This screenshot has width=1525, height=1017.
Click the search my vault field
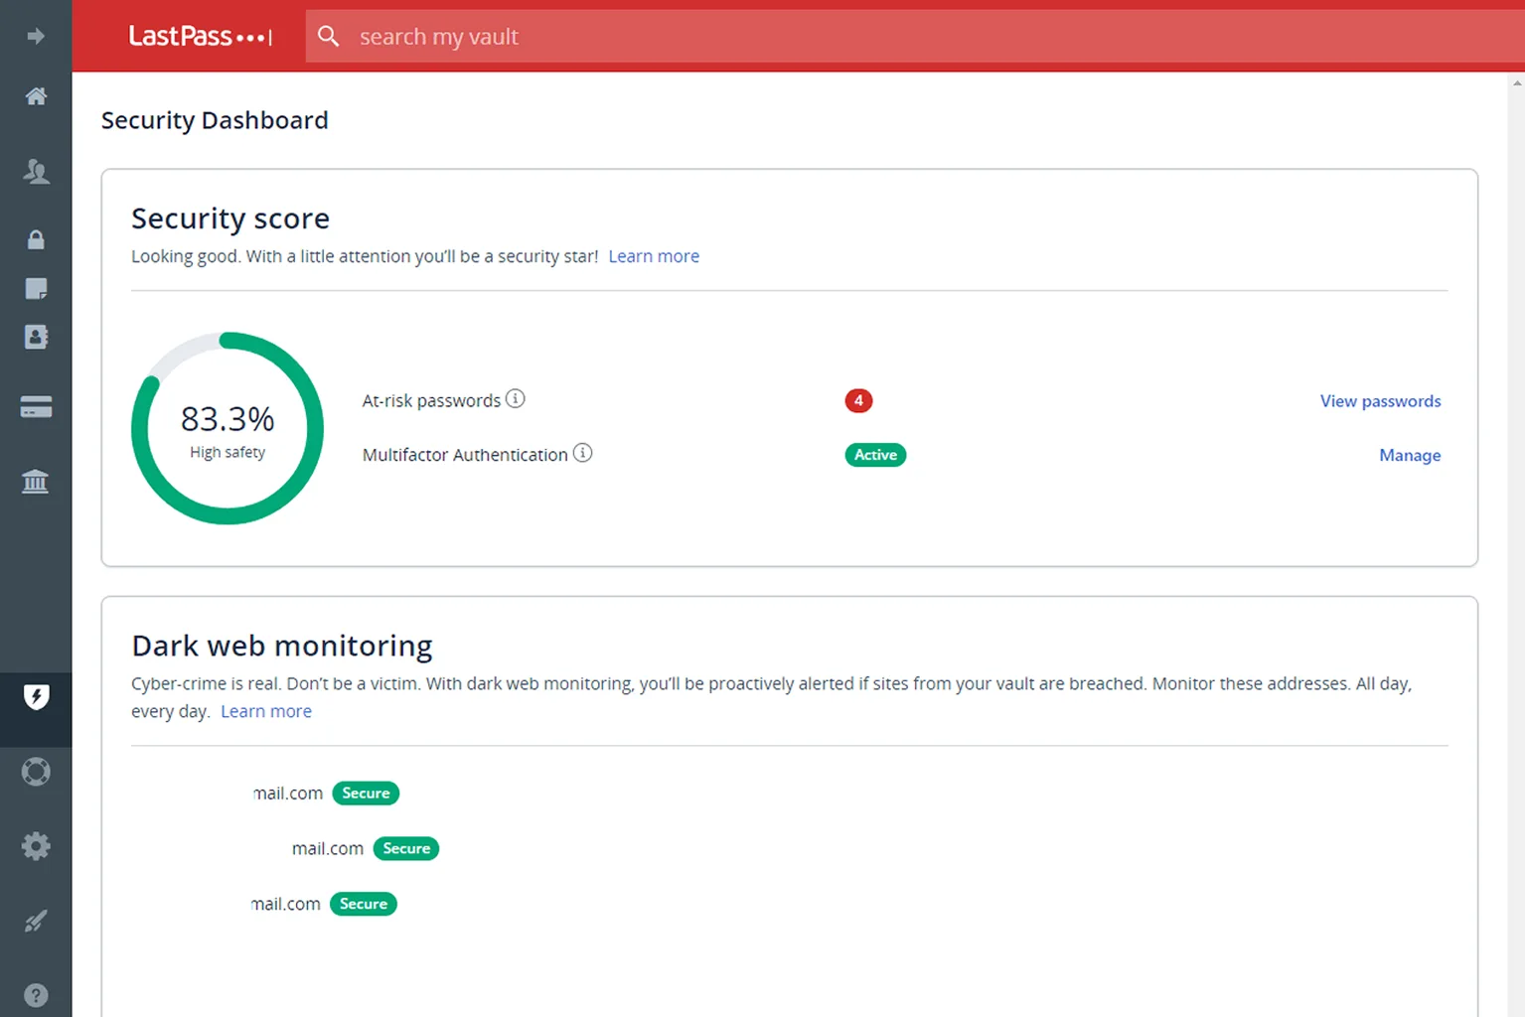coord(915,37)
